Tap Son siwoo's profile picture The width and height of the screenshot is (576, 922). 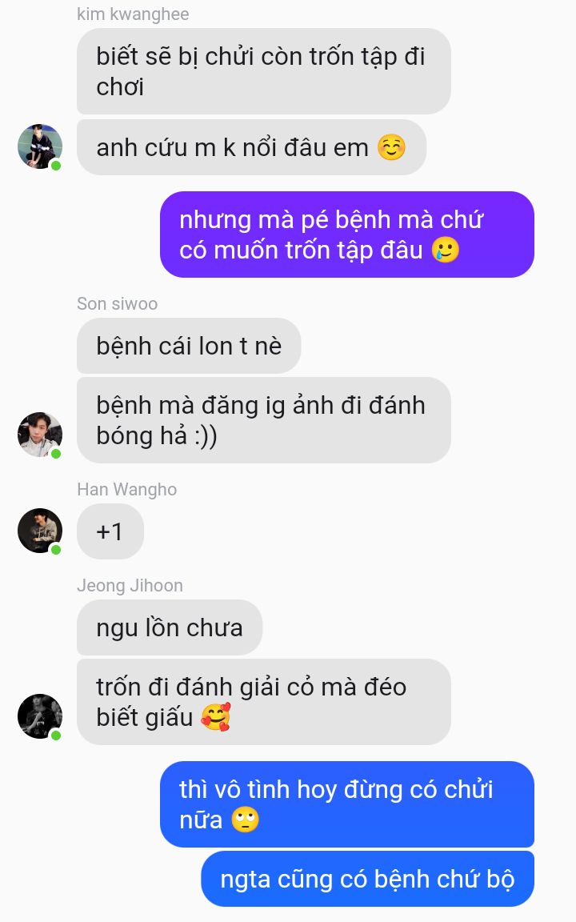(40, 435)
